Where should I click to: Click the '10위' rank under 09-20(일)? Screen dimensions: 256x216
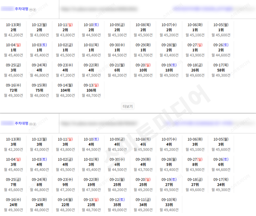pos(143,70)
